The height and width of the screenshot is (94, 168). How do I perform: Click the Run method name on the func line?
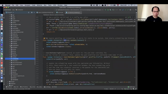tap(65, 40)
